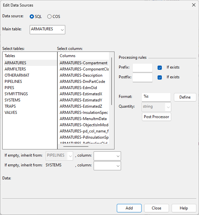Image resolution: width=199 pixels, height=215 pixels.
Task: Click the Define format button
Action: tap(185, 97)
